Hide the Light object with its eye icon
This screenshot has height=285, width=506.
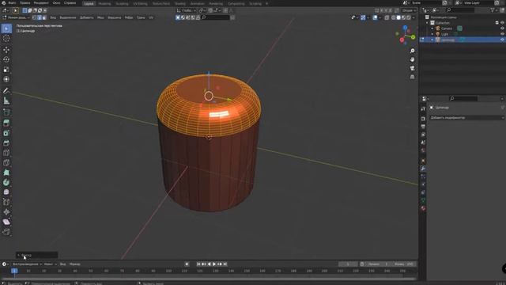(x=502, y=34)
